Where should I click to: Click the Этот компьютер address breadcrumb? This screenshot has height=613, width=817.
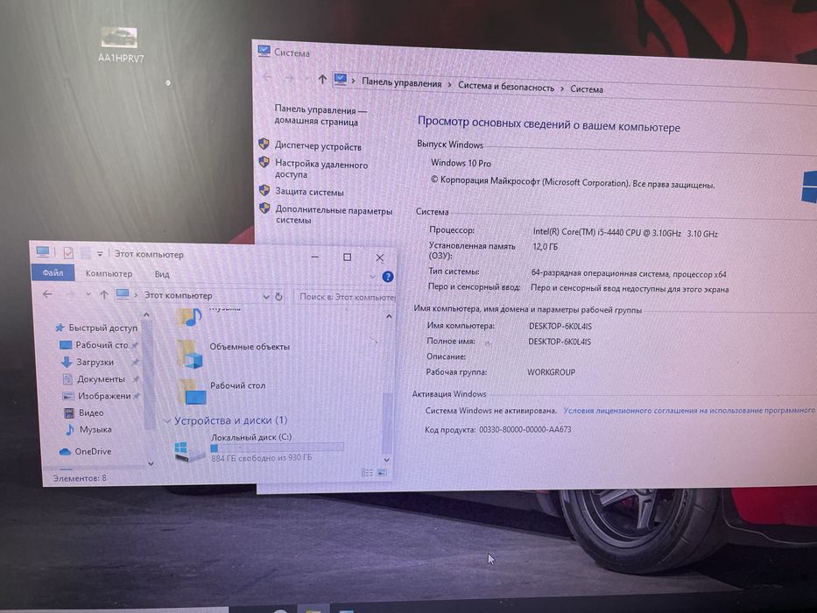pos(178,296)
